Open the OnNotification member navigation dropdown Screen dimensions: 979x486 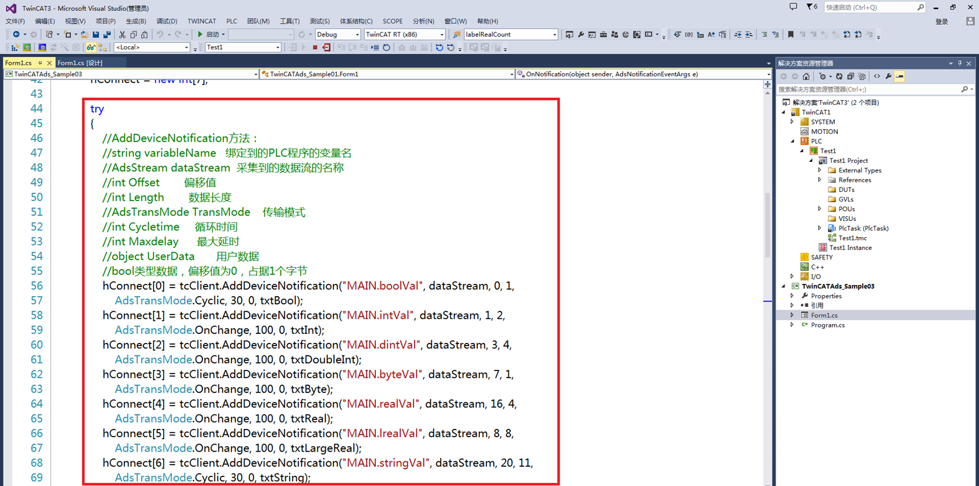tap(644, 74)
